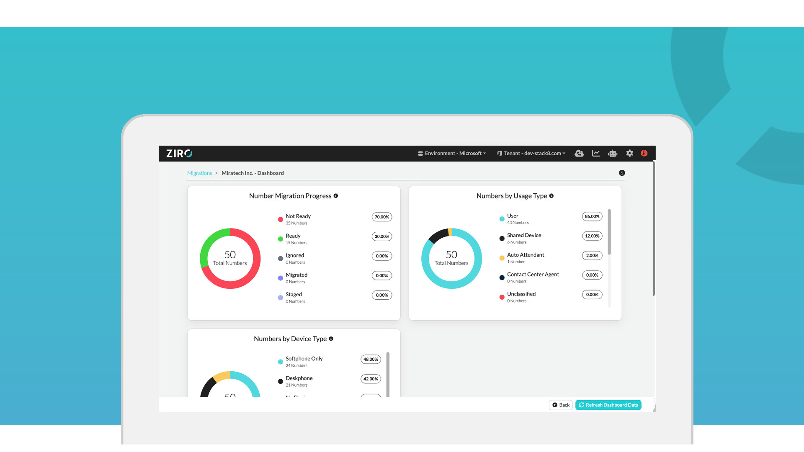Click the 2.00% badge for Auto Attendant
Viewport: 804px width, 452px height.
(592, 255)
